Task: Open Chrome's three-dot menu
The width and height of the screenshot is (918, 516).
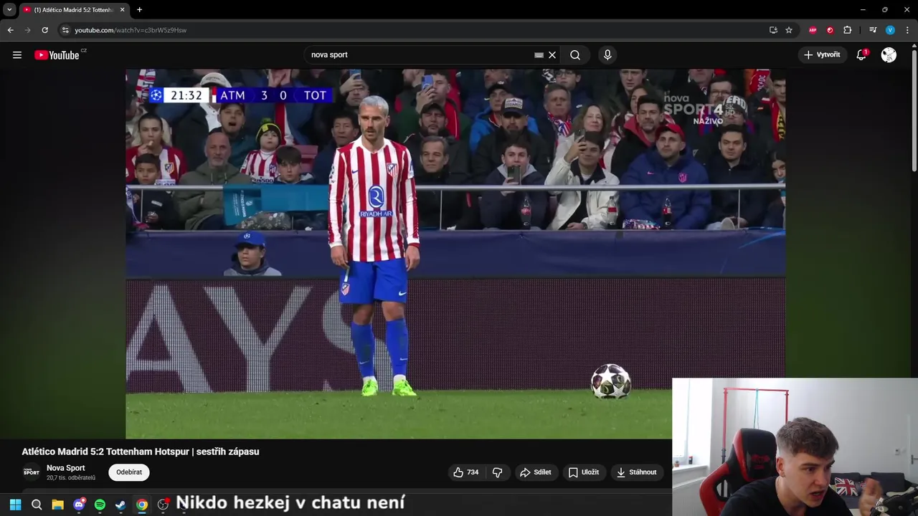Action: coord(907,30)
